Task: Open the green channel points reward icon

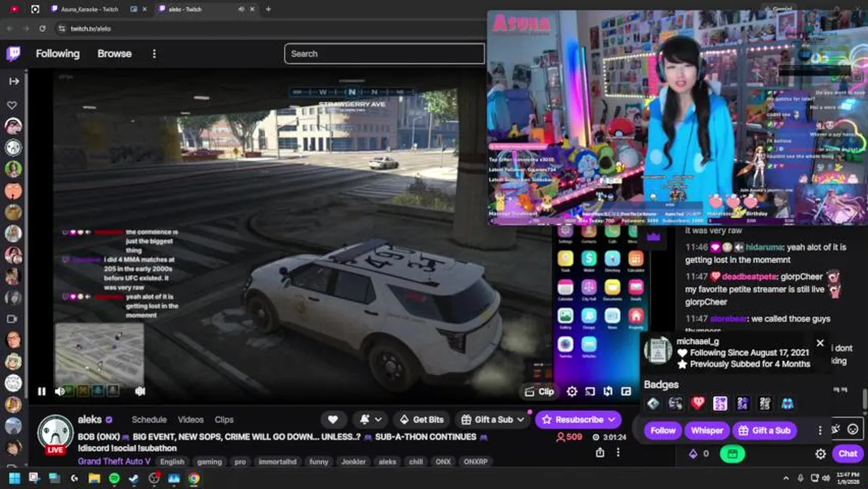Action: pyautogui.click(x=733, y=454)
